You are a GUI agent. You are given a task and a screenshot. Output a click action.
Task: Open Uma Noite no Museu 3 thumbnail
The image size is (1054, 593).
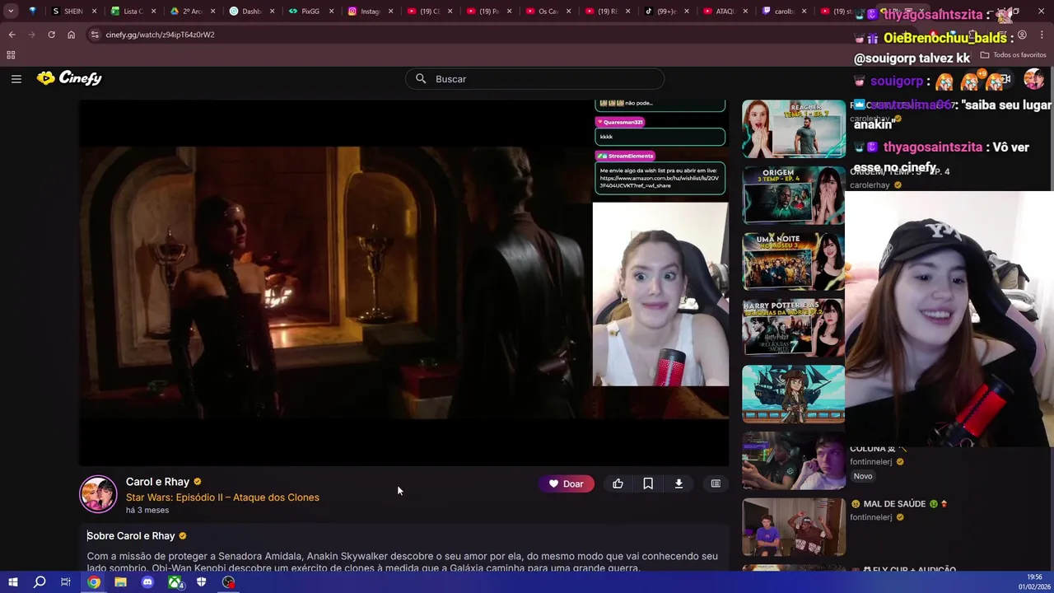click(x=793, y=261)
